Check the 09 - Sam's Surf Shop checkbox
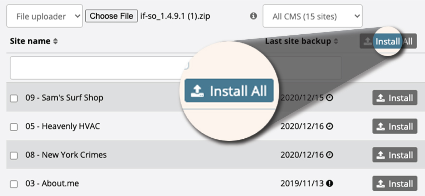 [x=13, y=99]
